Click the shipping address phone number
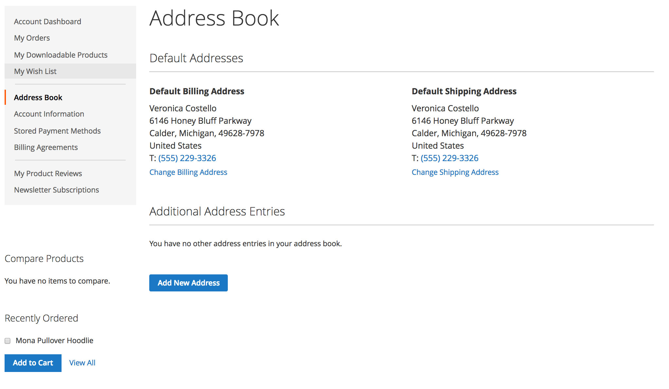This screenshot has width=669, height=389. (x=449, y=158)
